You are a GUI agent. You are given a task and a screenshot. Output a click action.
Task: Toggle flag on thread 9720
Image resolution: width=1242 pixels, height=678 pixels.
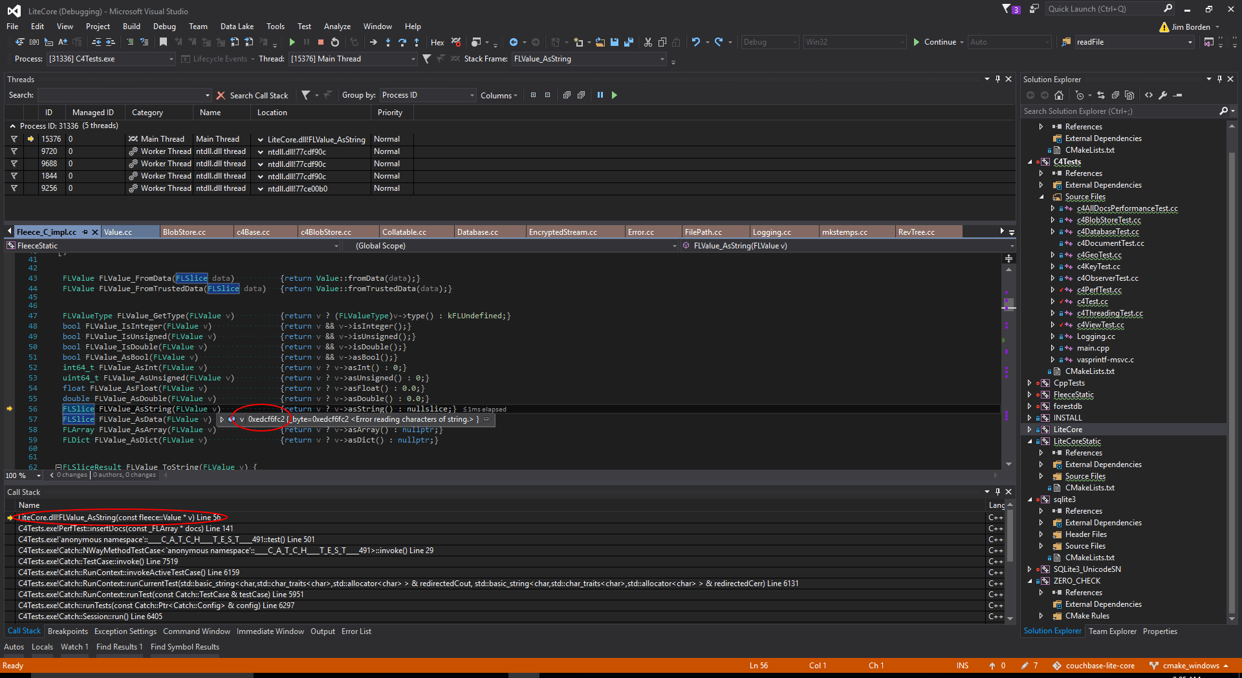tap(14, 151)
